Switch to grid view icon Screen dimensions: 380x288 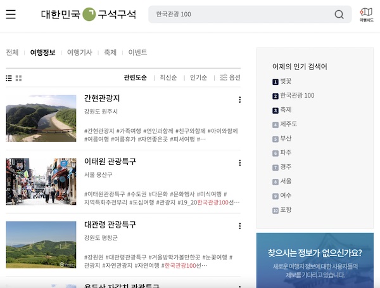coord(18,78)
